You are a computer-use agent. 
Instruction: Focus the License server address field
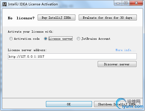pos(72,56)
